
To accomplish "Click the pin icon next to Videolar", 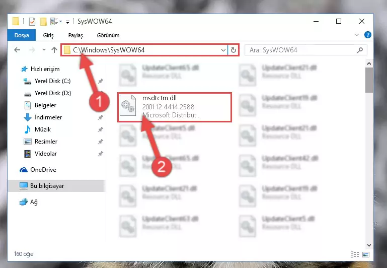I will point(101,154).
